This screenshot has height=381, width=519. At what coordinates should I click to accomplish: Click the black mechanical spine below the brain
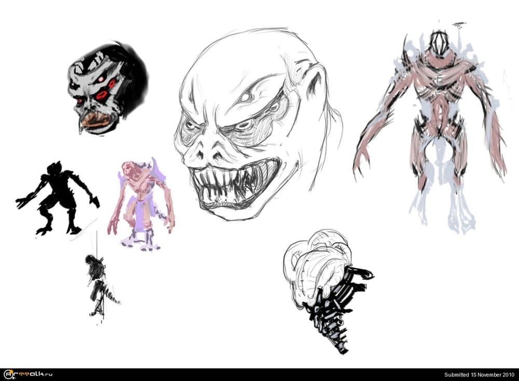tap(332, 311)
